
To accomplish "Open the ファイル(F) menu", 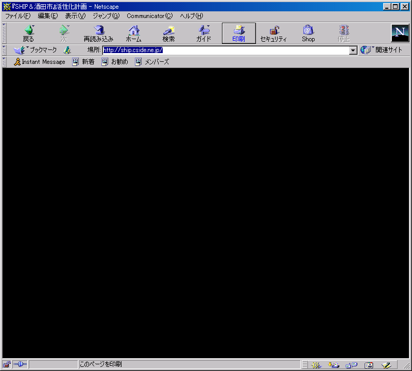I will [x=18, y=16].
